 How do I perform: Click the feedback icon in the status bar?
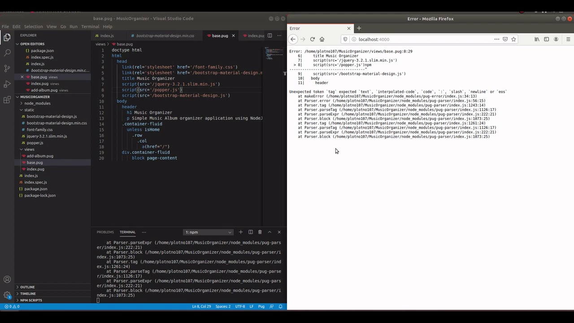point(272,306)
